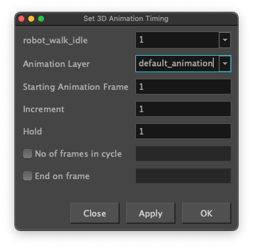Viewport: 253px width, 248px height.
Task: Toggle the End on frame checkbox
Action: click(28, 176)
